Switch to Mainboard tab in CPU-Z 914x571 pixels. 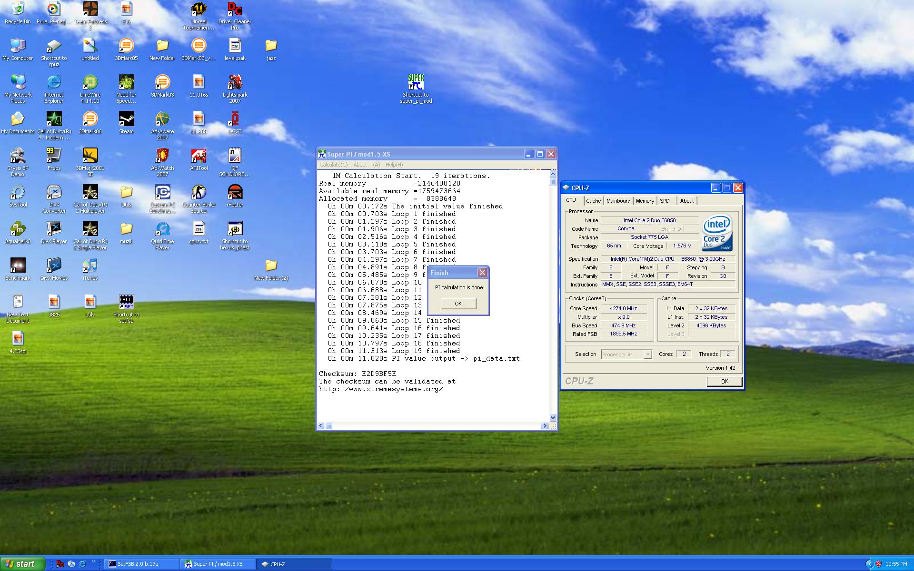pos(618,201)
